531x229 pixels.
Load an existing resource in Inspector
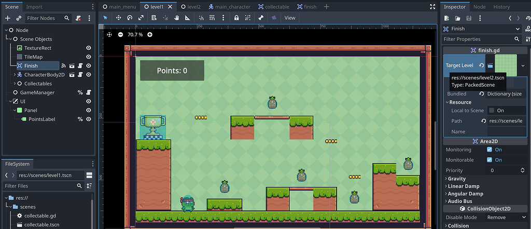(457, 18)
